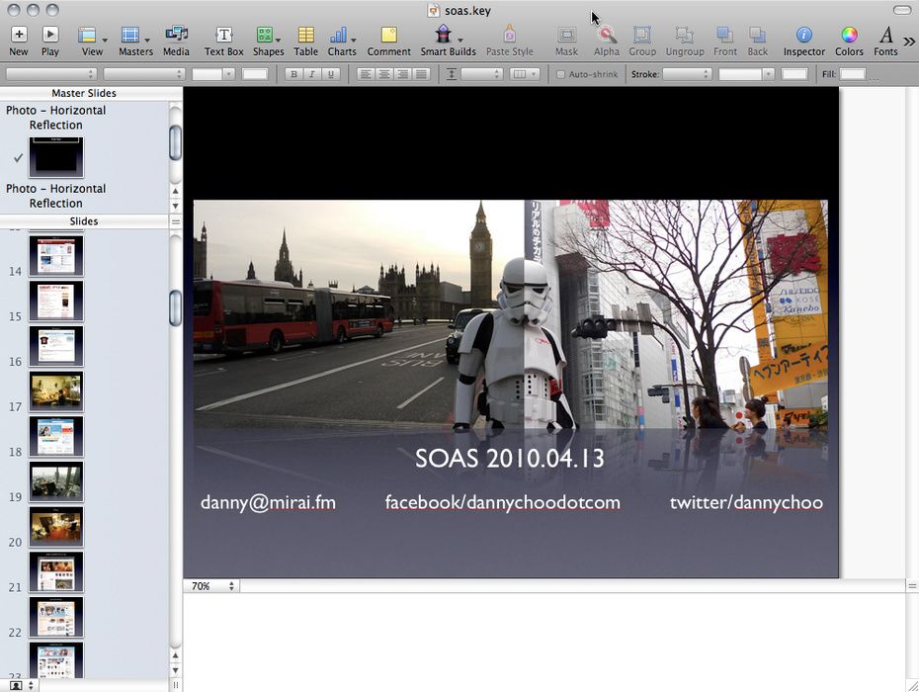
Task: Select slide 20 thumbnail in navigator
Action: pyautogui.click(x=56, y=527)
